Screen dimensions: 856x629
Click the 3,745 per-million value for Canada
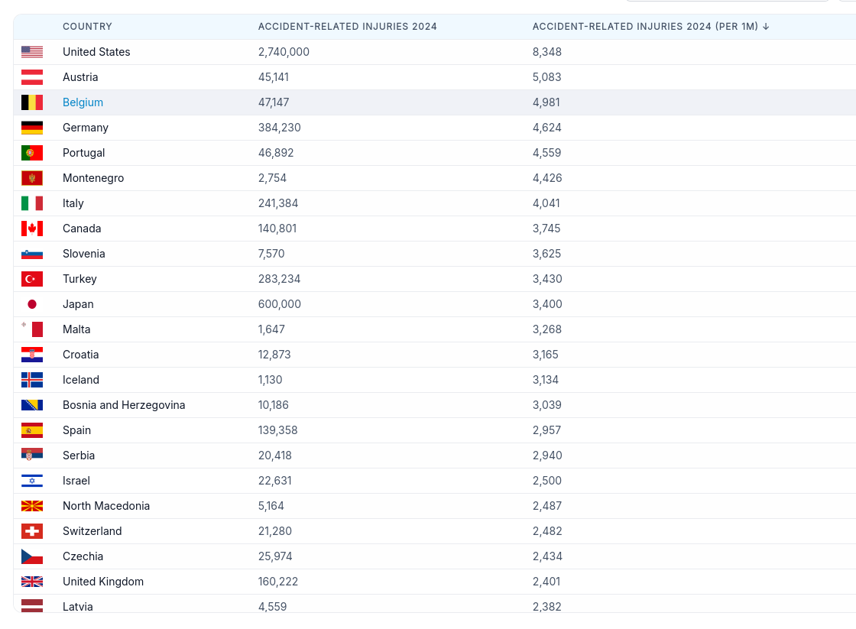click(x=546, y=229)
